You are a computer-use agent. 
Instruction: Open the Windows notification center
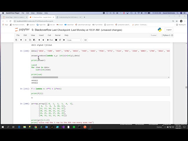(184, 127)
